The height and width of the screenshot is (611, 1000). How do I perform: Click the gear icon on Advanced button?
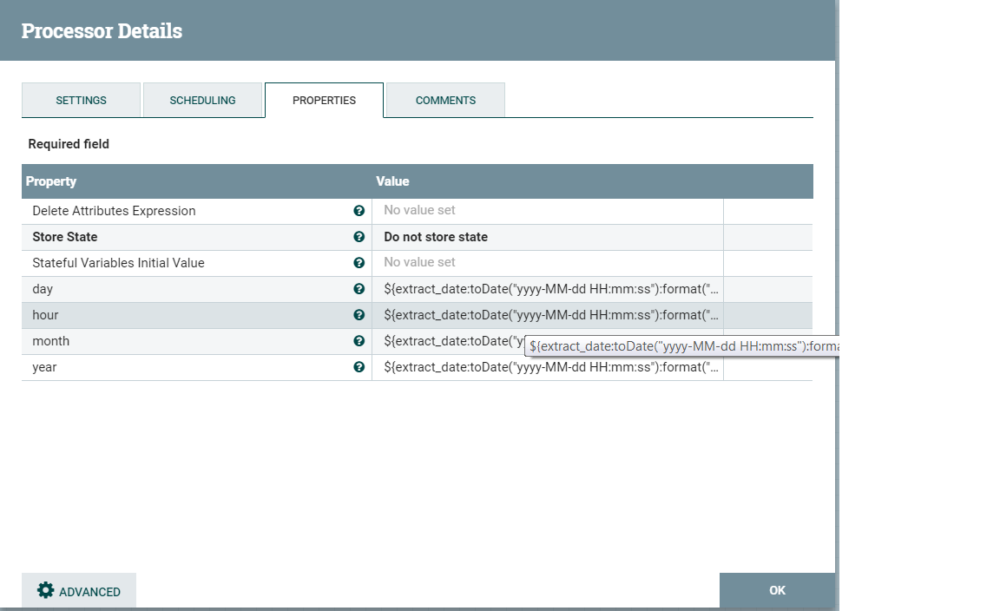click(45, 591)
